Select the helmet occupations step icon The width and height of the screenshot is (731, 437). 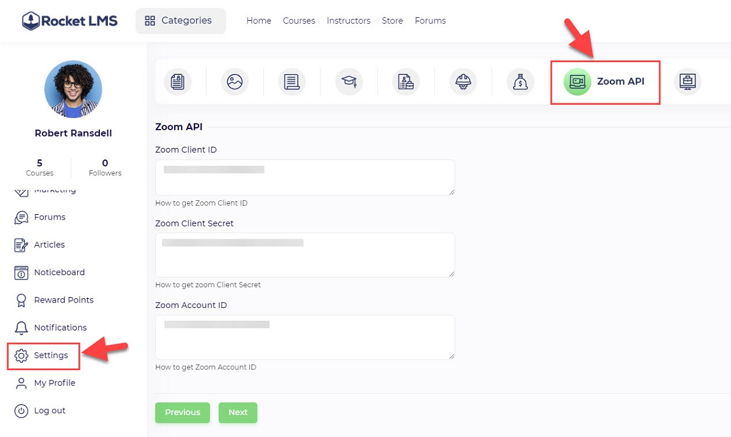pos(463,82)
